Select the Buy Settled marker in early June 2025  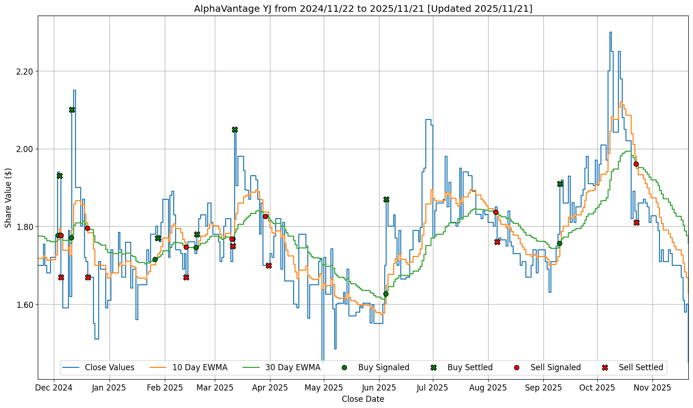[386, 199]
